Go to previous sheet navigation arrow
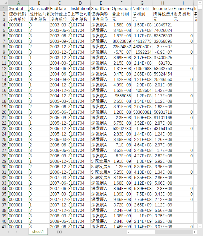203x236 pixels. point(8,232)
